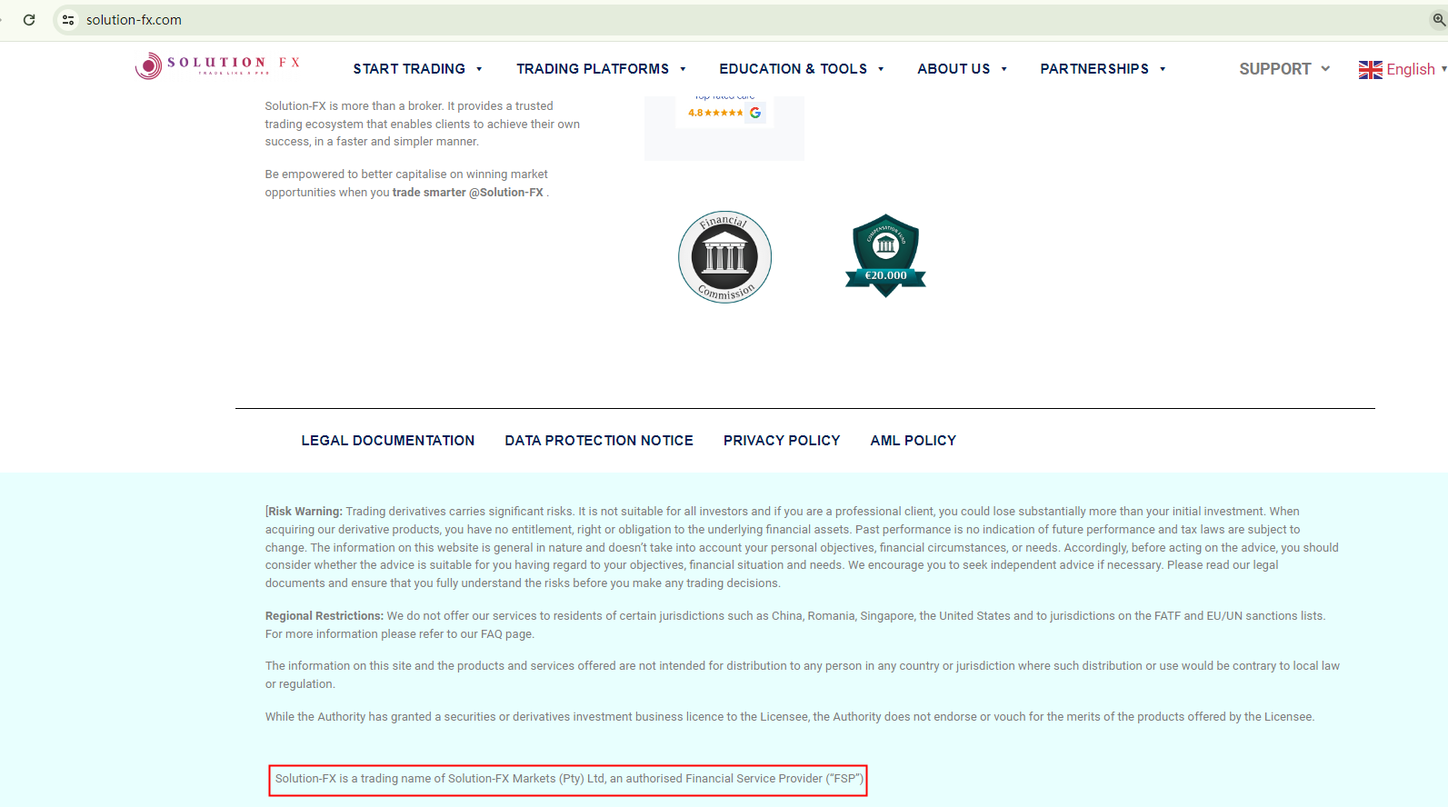Open site information icon in address bar
Viewport: 1448px width, 807px height.
(68, 20)
